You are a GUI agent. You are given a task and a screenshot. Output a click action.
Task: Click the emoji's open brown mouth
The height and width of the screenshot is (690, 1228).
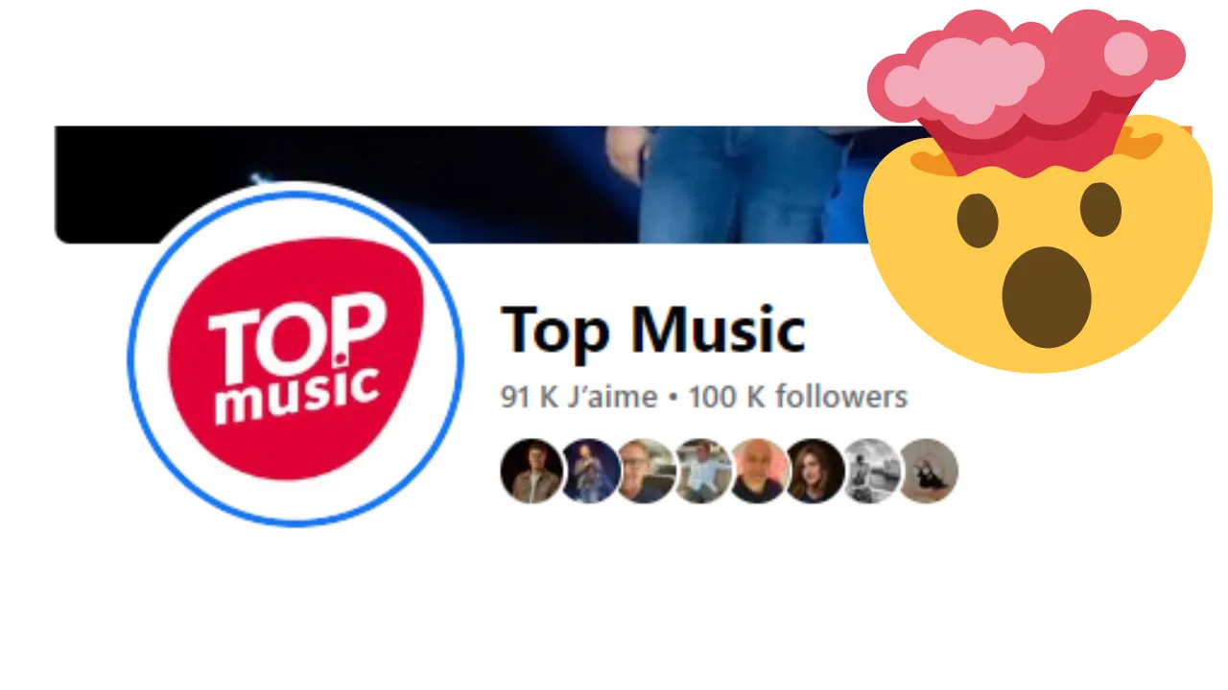coord(1047,297)
